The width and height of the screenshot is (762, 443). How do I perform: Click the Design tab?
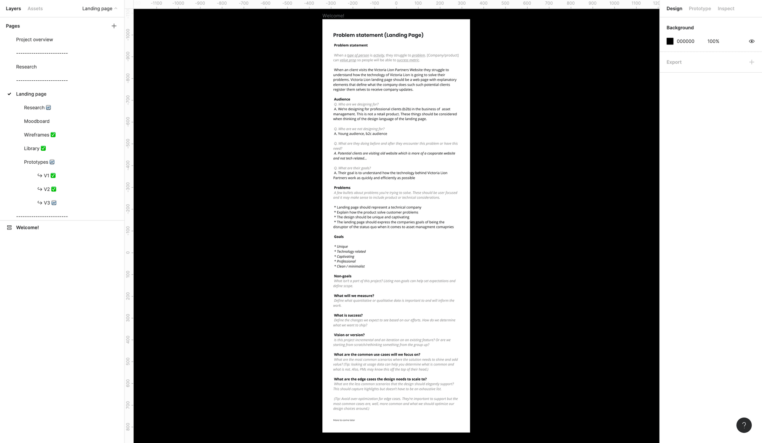pyautogui.click(x=674, y=8)
